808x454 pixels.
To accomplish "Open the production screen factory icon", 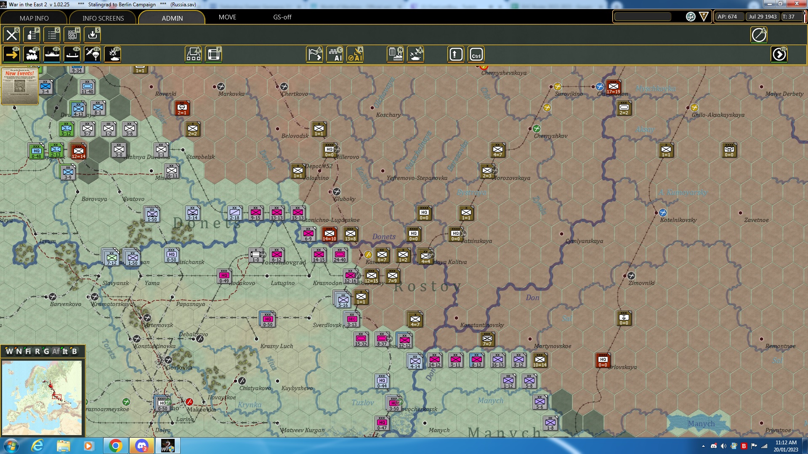I will point(394,54).
